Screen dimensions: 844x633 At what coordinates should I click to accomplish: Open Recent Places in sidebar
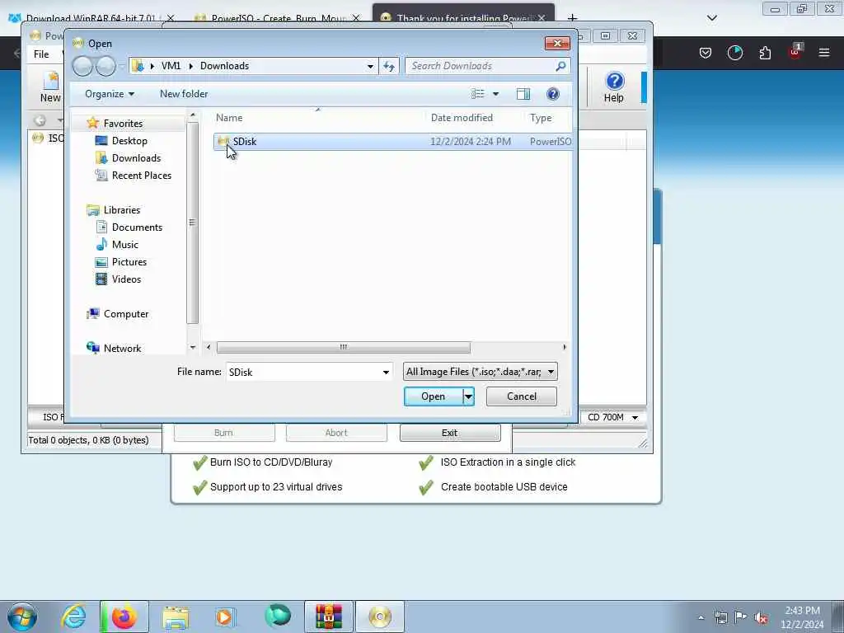coord(142,175)
